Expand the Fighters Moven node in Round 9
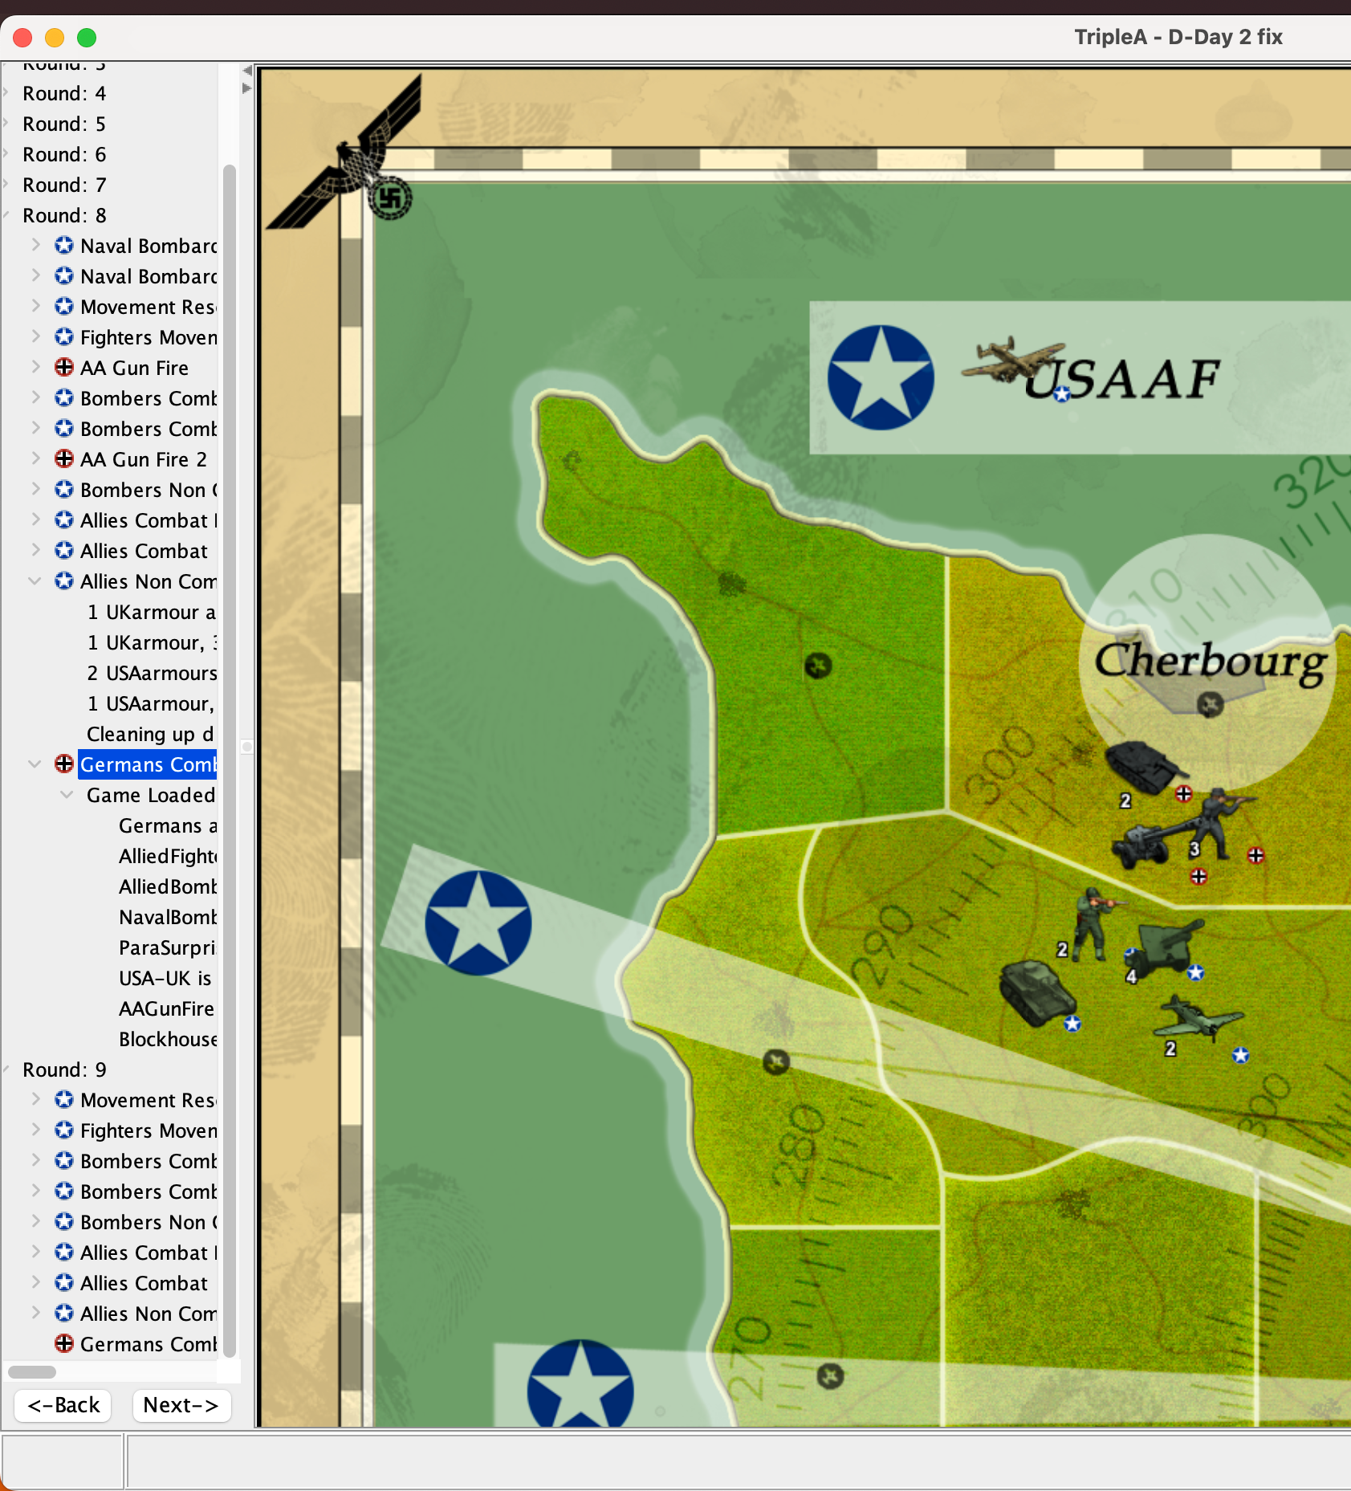Image resolution: width=1351 pixels, height=1491 pixels. click(x=35, y=1130)
